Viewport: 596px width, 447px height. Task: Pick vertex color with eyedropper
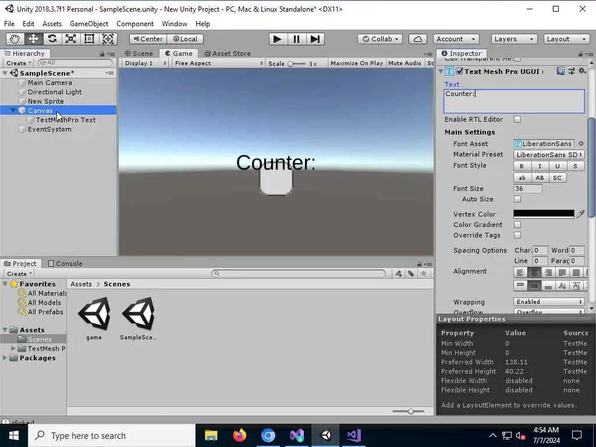tap(580, 214)
